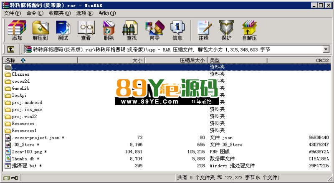The image size is (334, 183).
Task: Click the 自解压 (SFX) toolbar icon
Action: click(250, 30)
